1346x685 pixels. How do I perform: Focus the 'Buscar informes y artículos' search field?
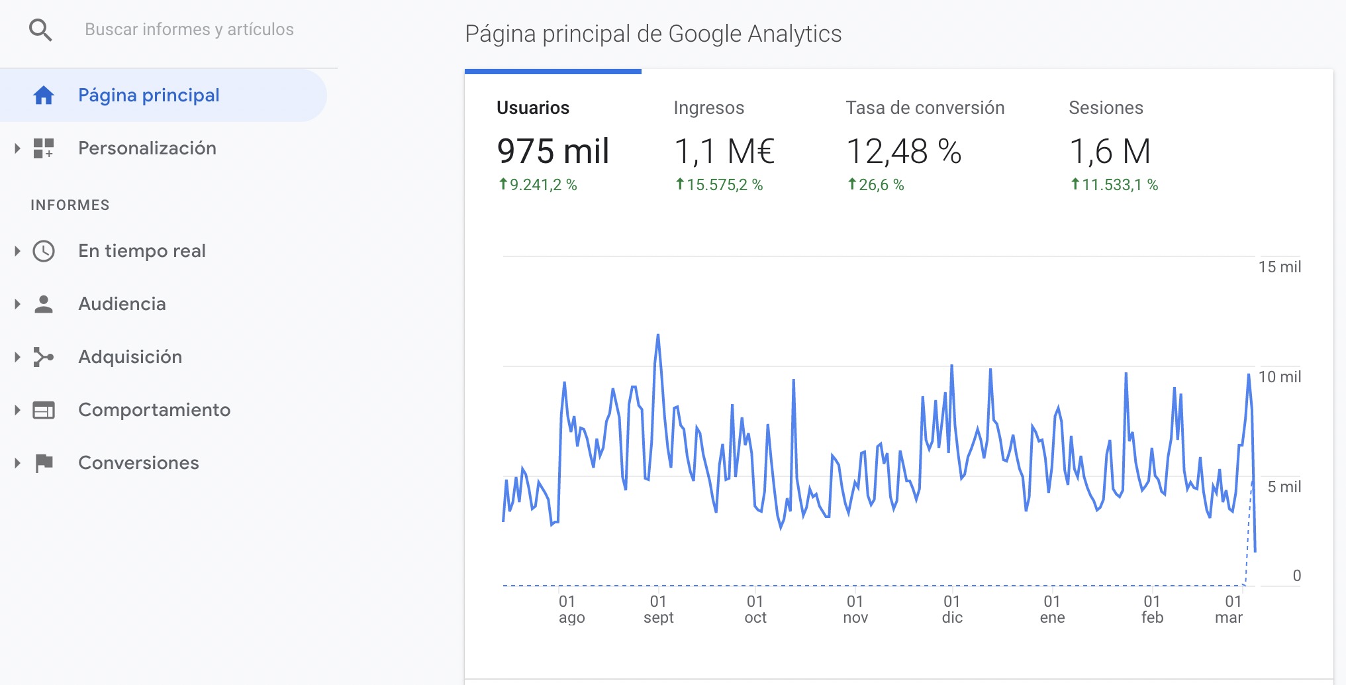pyautogui.click(x=189, y=29)
